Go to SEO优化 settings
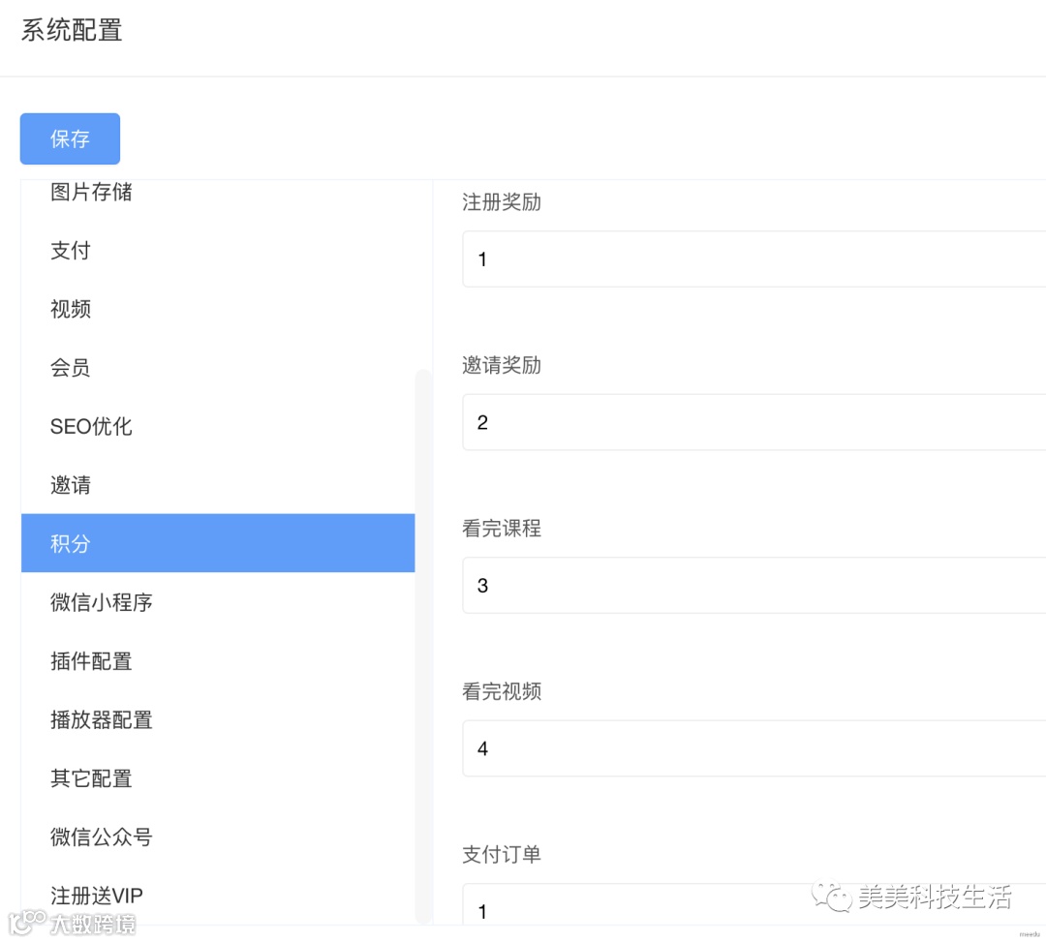The image size is (1046, 943). tap(91, 427)
